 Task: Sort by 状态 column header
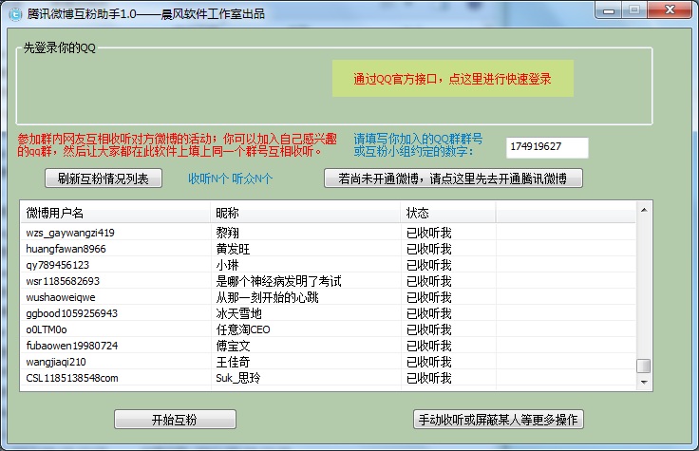tap(448, 213)
